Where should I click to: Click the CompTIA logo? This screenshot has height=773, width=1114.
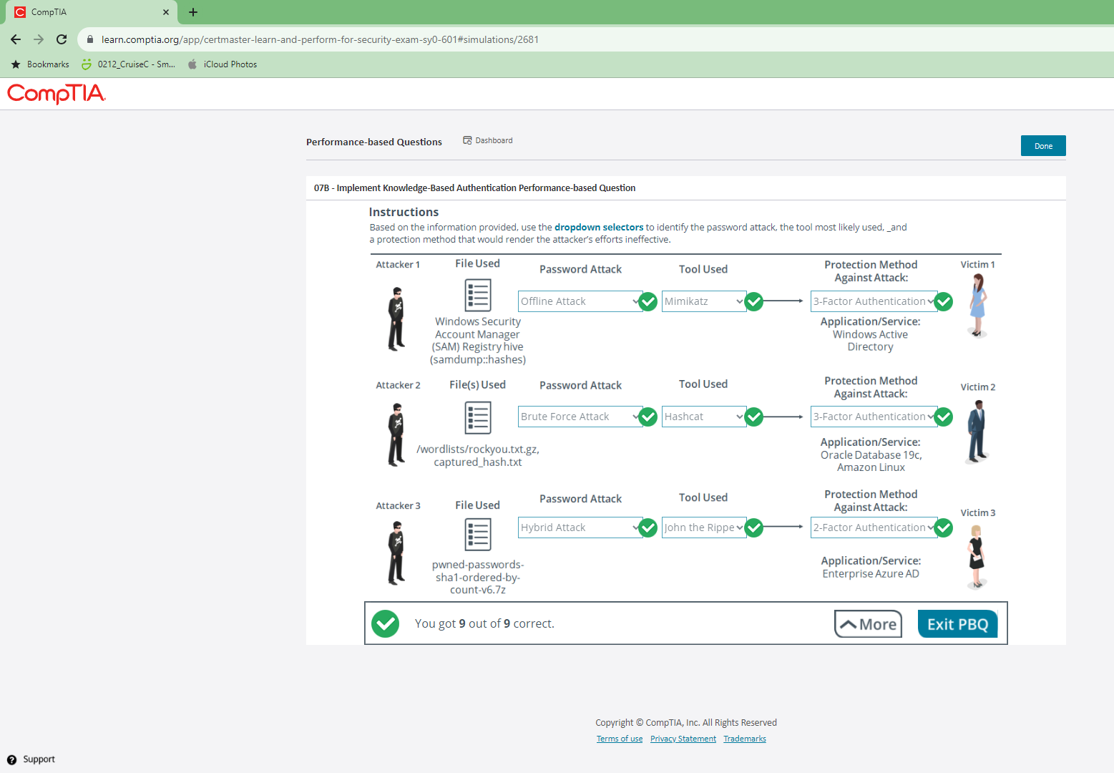point(57,94)
